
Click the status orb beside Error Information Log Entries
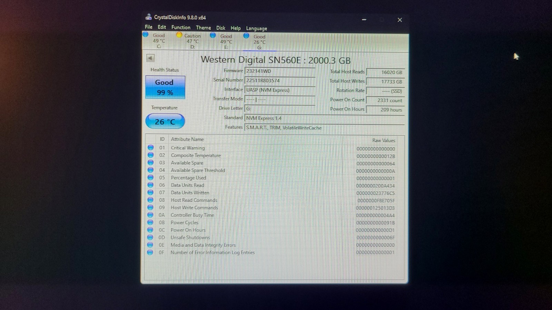coord(150,252)
